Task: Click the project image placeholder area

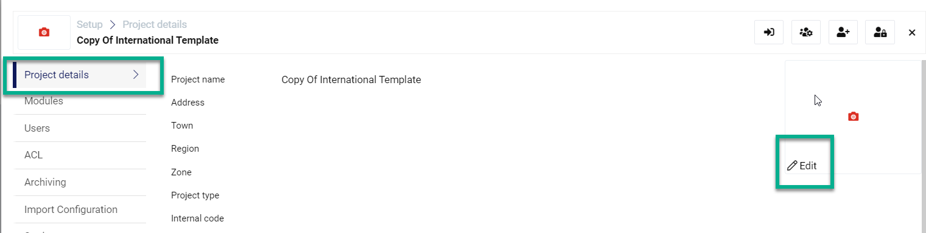Action: click(x=853, y=116)
